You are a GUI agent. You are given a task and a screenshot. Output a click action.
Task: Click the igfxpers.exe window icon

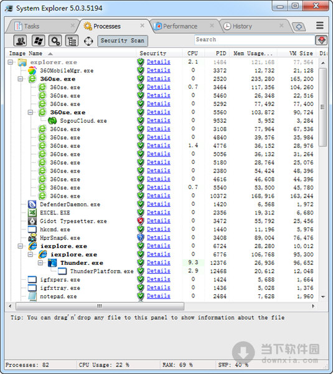pyautogui.click(x=32, y=279)
